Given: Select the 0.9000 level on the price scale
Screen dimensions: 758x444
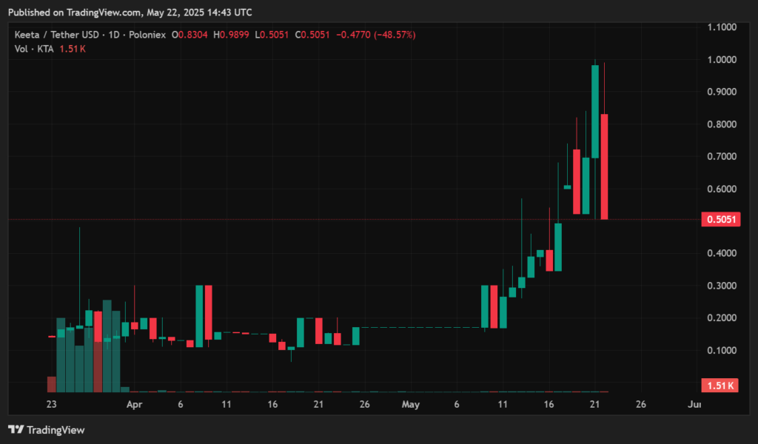Looking at the screenshot, I should [720, 92].
